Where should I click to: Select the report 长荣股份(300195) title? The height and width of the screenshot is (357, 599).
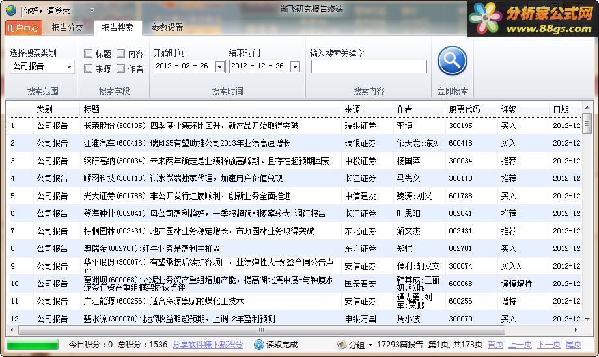(191, 126)
